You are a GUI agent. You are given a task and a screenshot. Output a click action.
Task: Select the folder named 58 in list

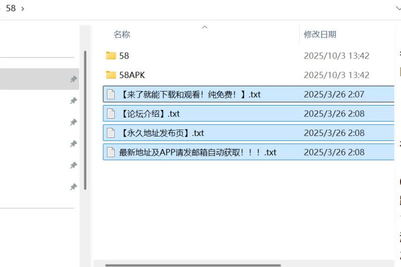[x=124, y=55]
